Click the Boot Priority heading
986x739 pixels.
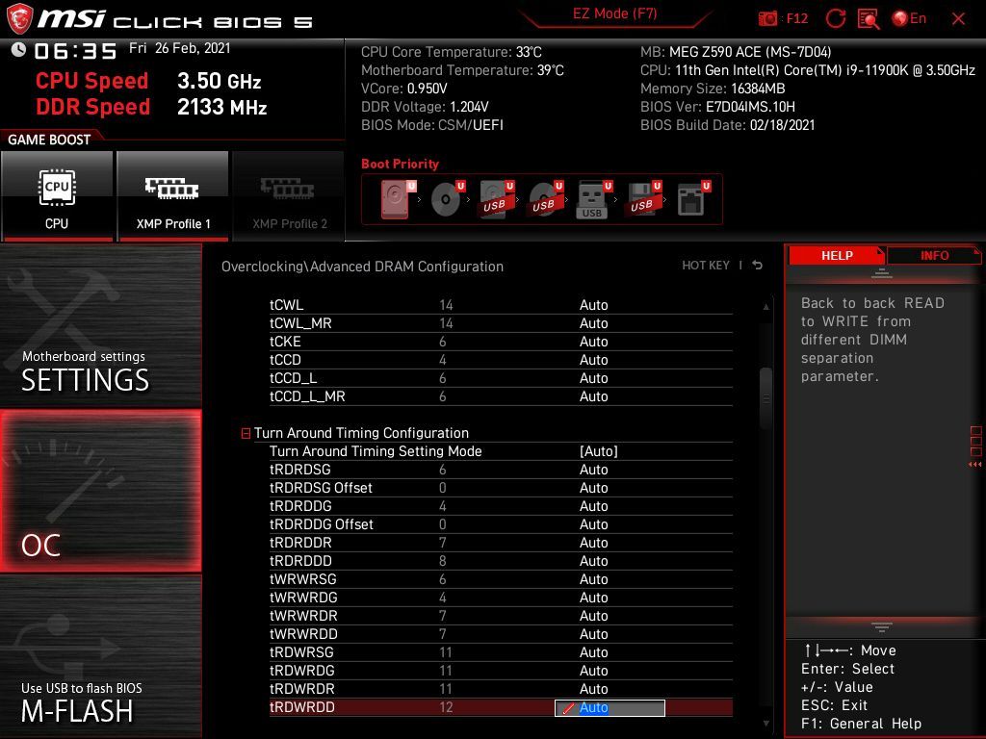pyautogui.click(x=400, y=164)
